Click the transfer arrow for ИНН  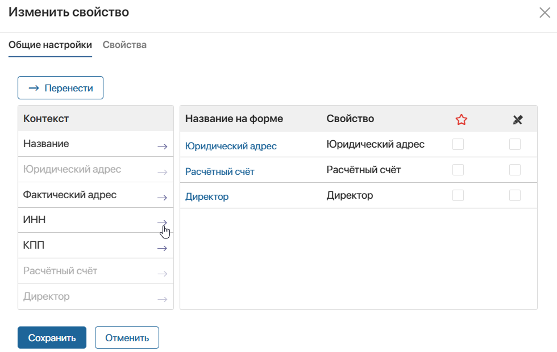pyautogui.click(x=163, y=223)
